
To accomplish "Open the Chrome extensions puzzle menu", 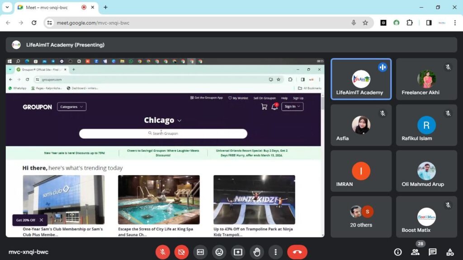I will click(410, 23).
